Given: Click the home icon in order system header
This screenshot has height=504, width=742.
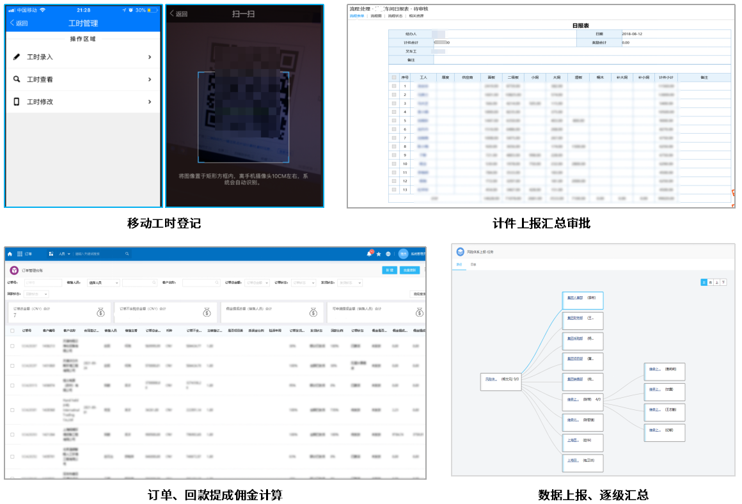Looking at the screenshot, I should (x=10, y=254).
